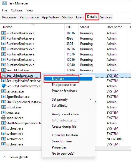Open the View menu

[x=30, y=10]
